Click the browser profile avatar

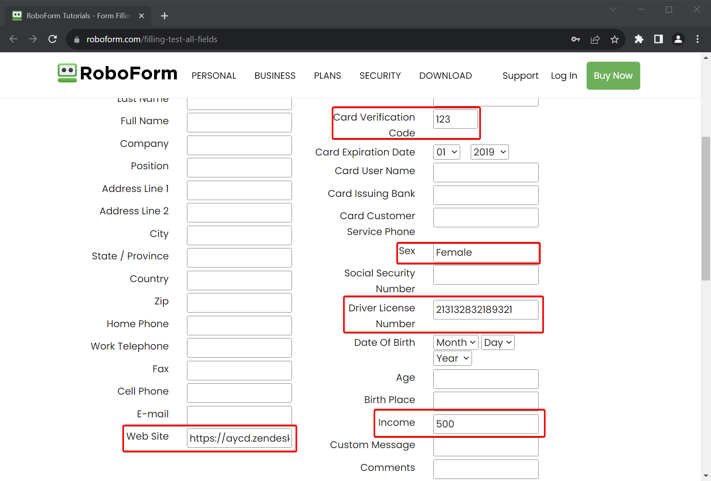678,39
